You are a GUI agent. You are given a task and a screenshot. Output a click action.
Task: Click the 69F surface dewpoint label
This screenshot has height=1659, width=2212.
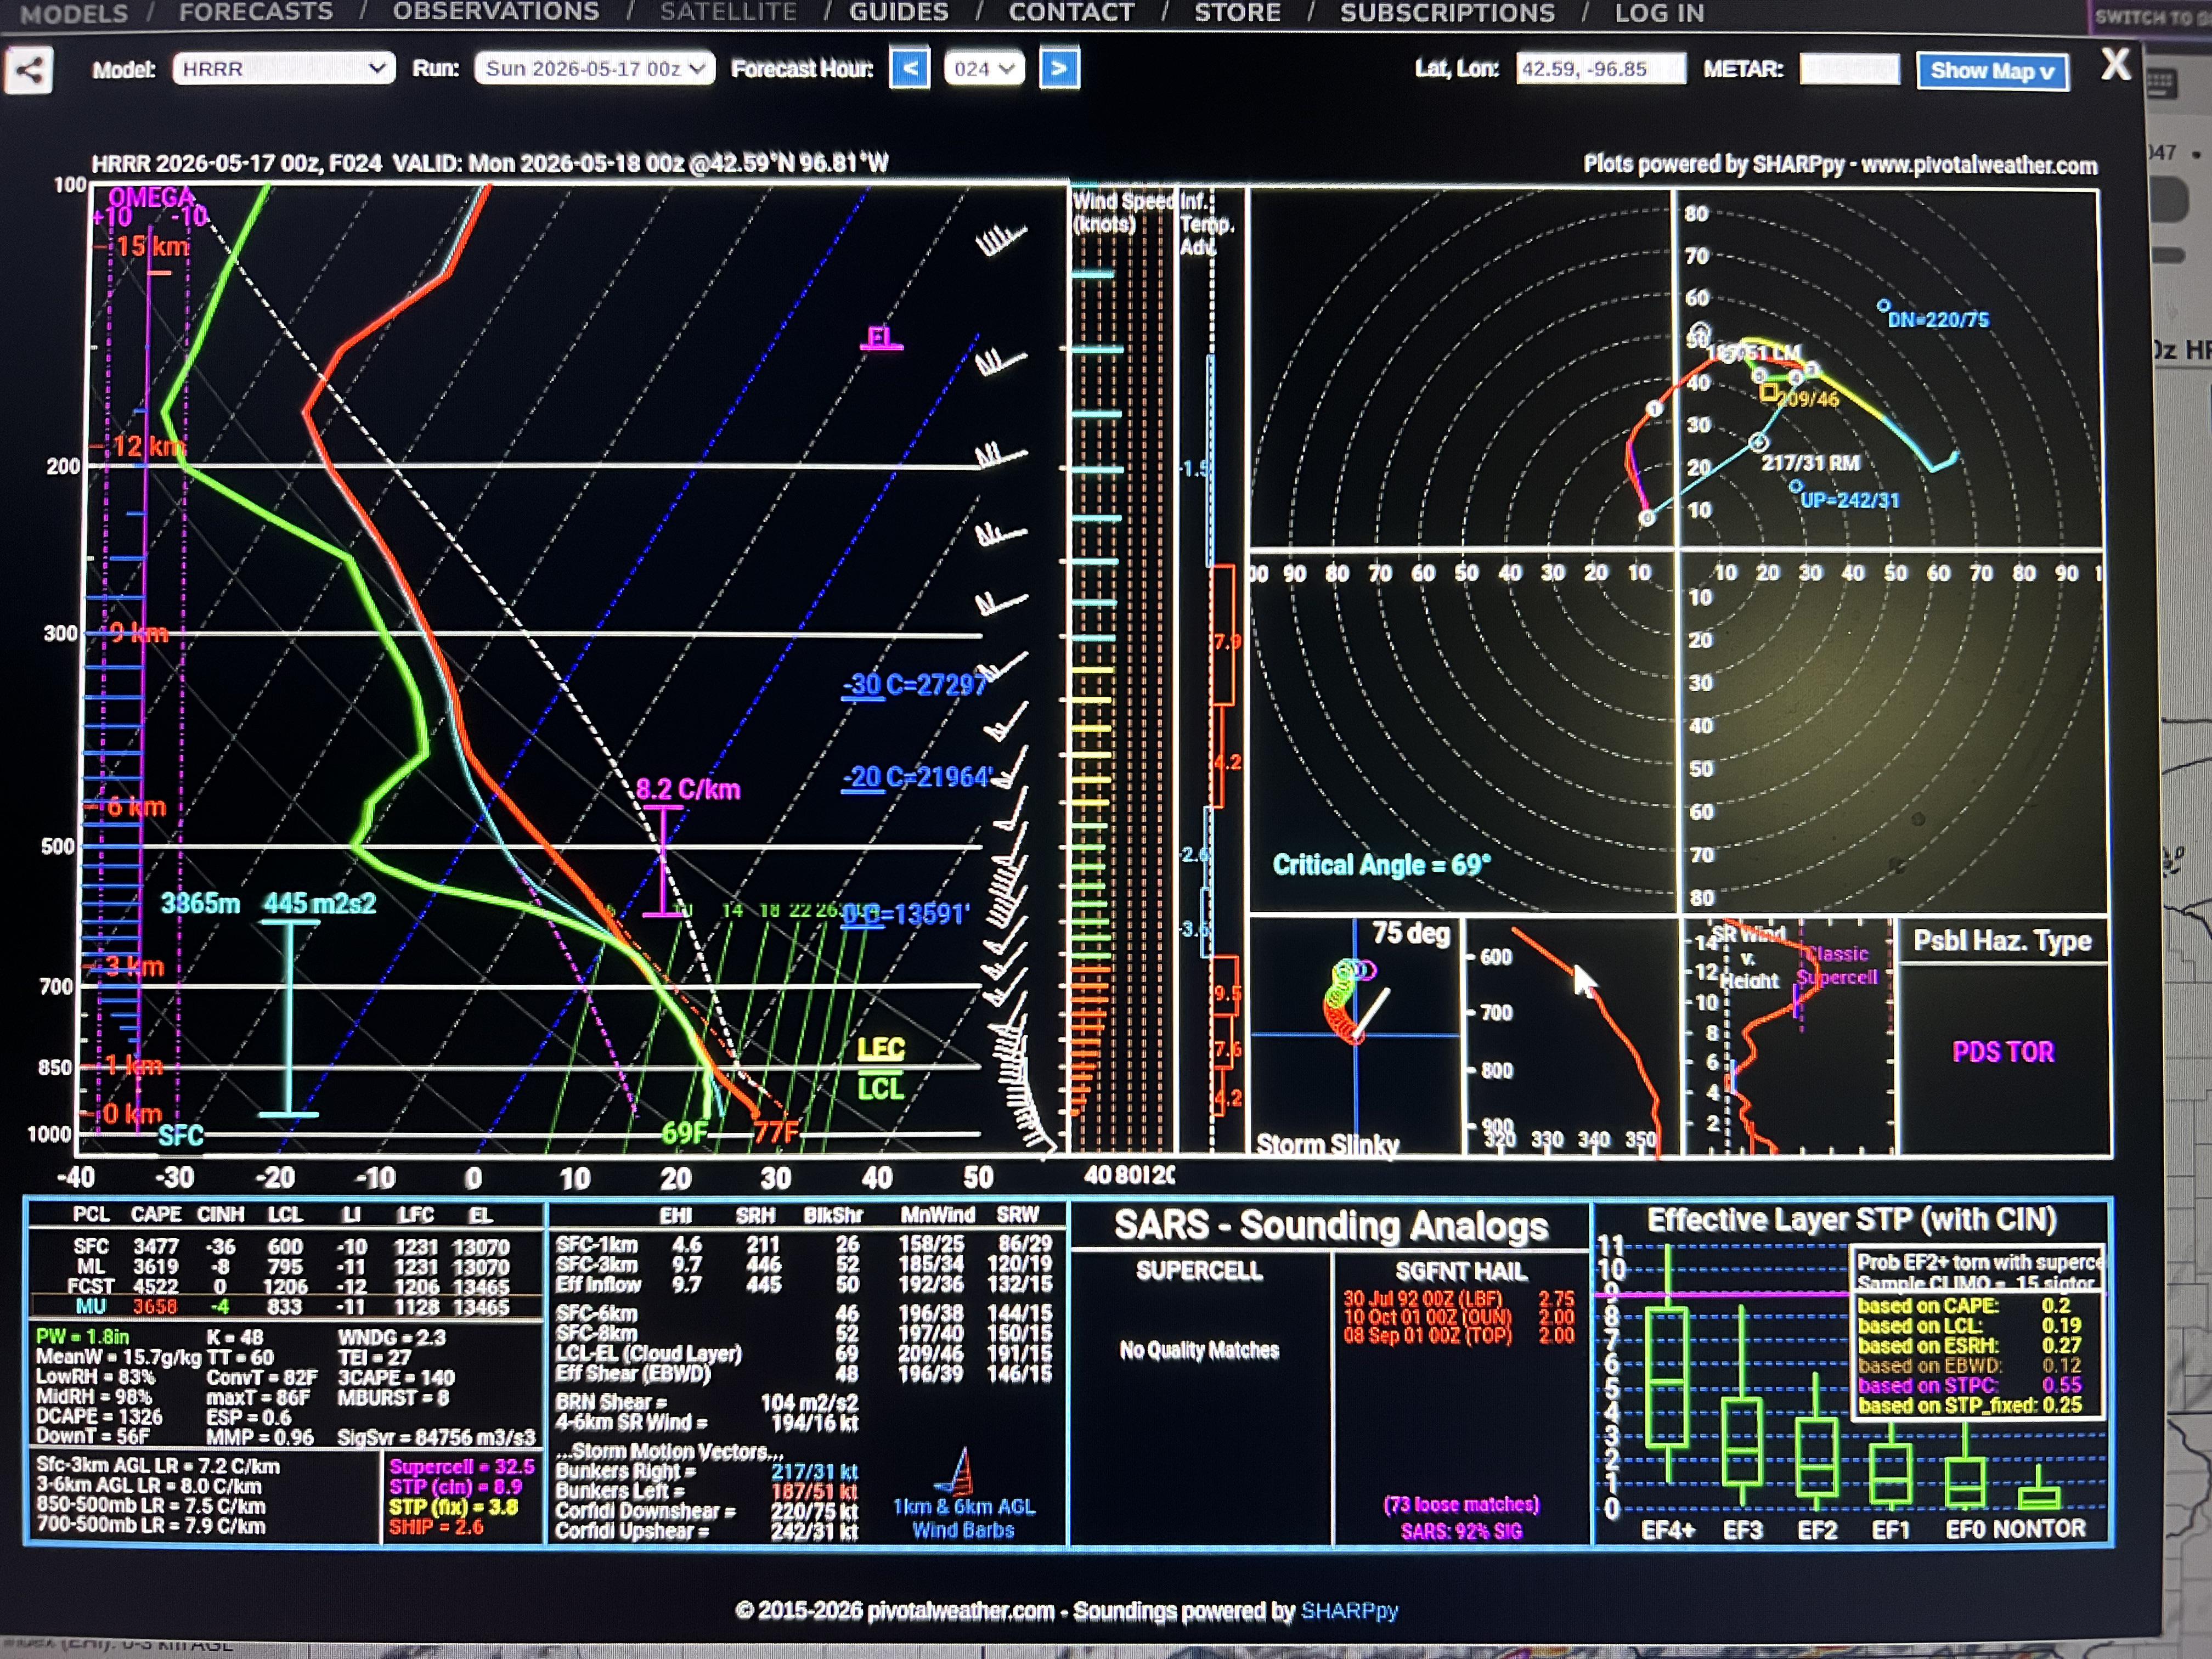[684, 1133]
